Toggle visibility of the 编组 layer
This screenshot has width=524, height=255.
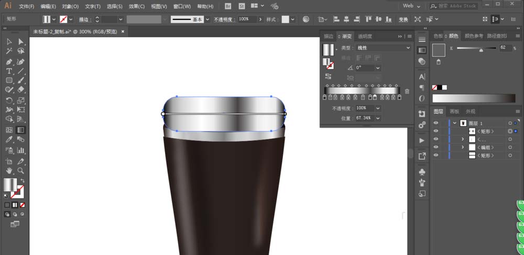[435, 148]
